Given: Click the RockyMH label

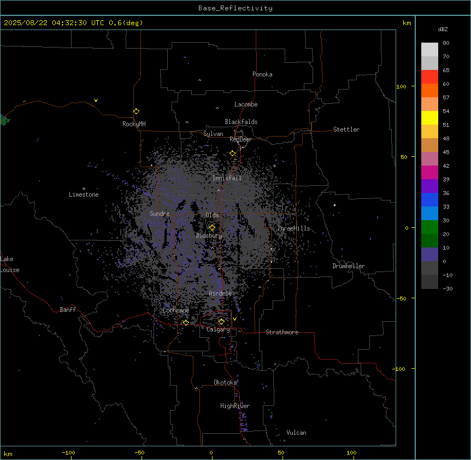Looking at the screenshot, I should tap(134, 124).
